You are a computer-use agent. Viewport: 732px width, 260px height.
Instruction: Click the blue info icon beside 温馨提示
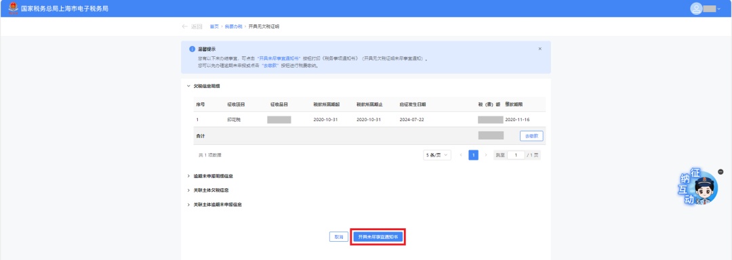(192, 49)
